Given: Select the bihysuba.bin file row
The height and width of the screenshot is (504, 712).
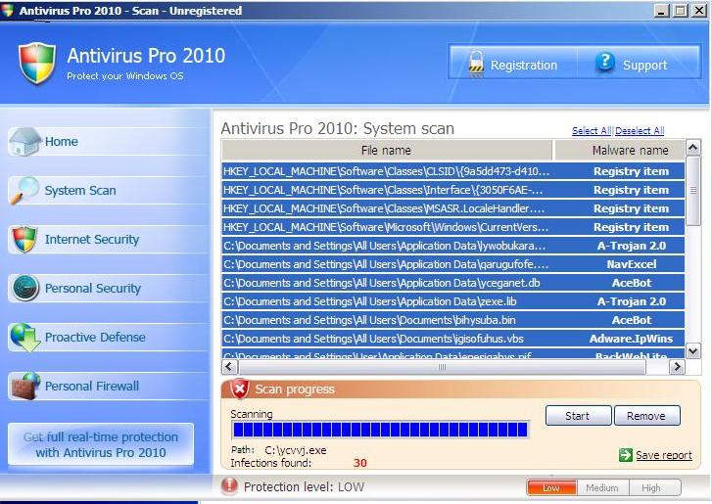Looking at the screenshot, I should point(453,320).
